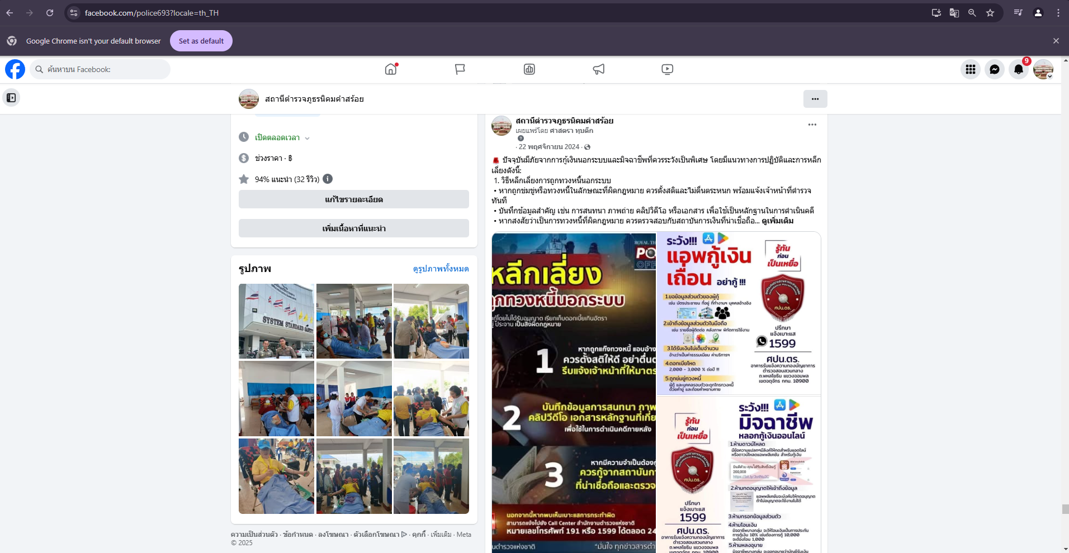Expand the opening hours dropdown chevron
The height and width of the screenshot is (553, 1069).
click(307, 138)
